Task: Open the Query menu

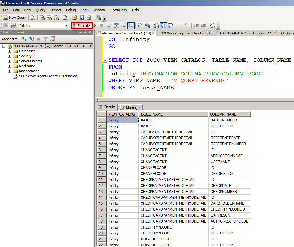Action: [x=40, y=10]
